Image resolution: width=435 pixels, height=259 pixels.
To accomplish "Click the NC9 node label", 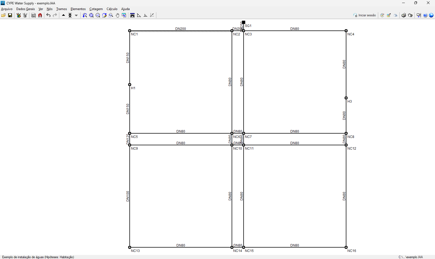I will 134,149.
